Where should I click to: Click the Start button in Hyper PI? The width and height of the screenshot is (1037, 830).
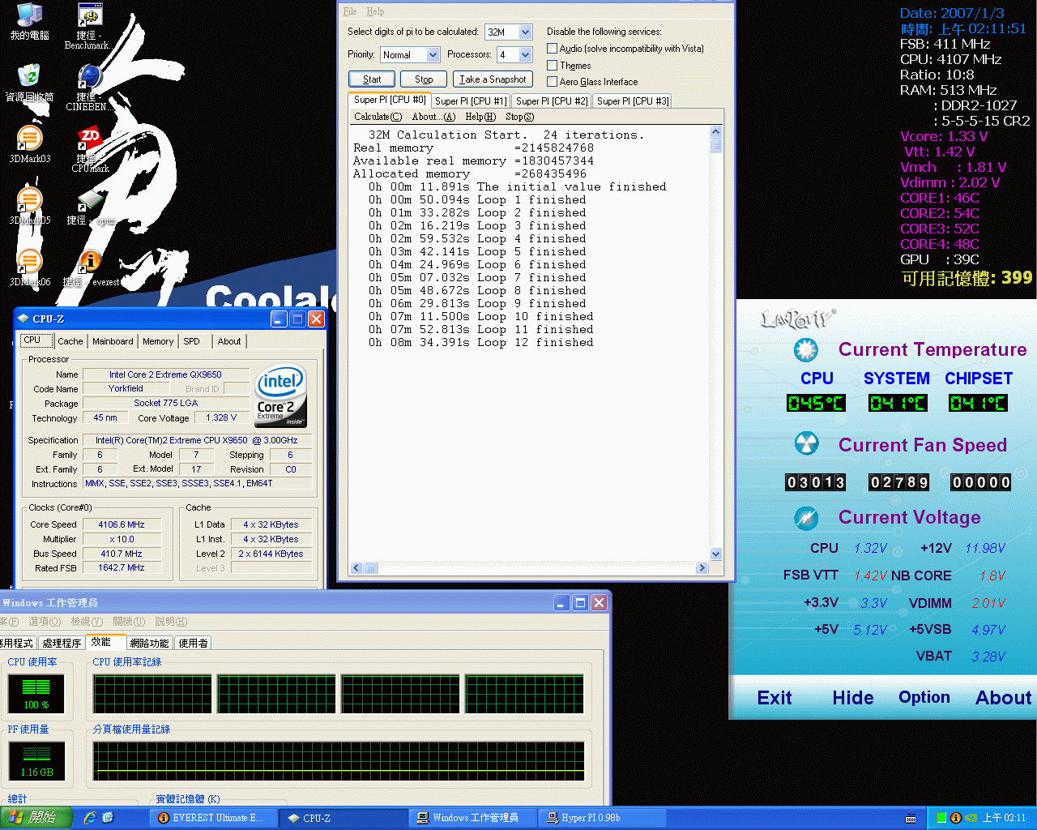(372, 79)
